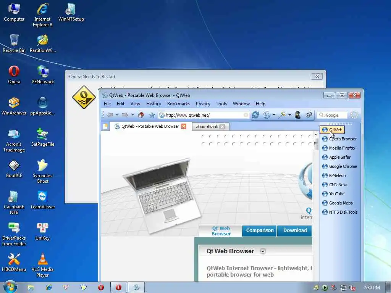This screenshot has height=293, width=391.
Task: Open the home page icon in QtWeb toolbar
Action: tap(141, 115)
